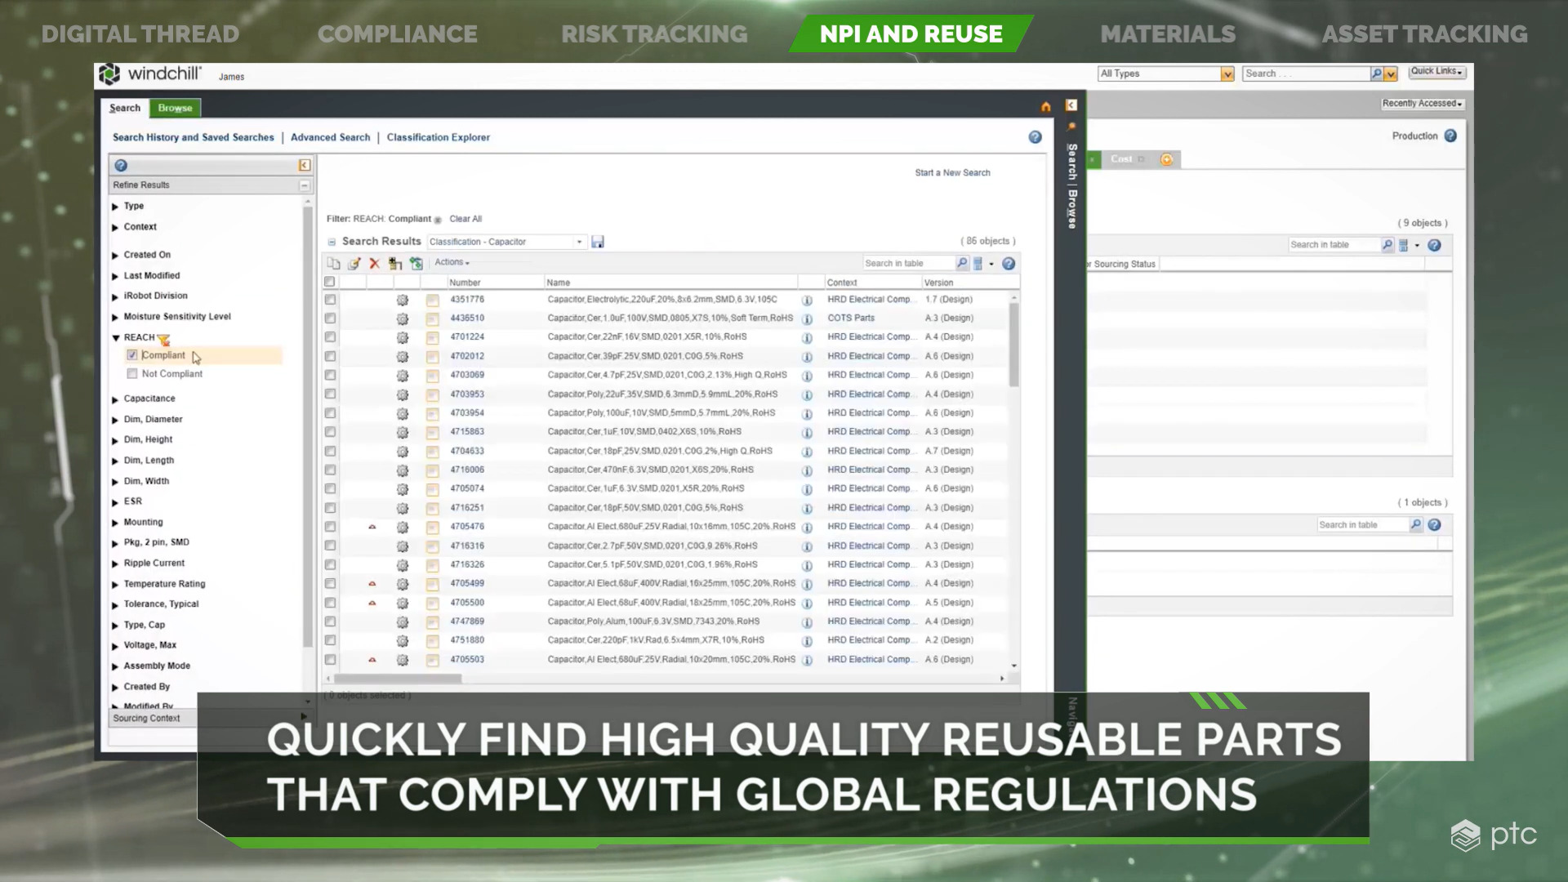The height and width of the screenshot is (882, 1568).
Task: Click Start a New Search
Action: click(952, 172)
